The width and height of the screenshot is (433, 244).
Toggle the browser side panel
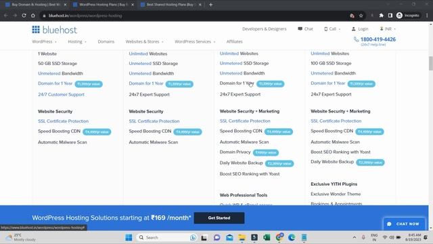click(x=390, y=16)
